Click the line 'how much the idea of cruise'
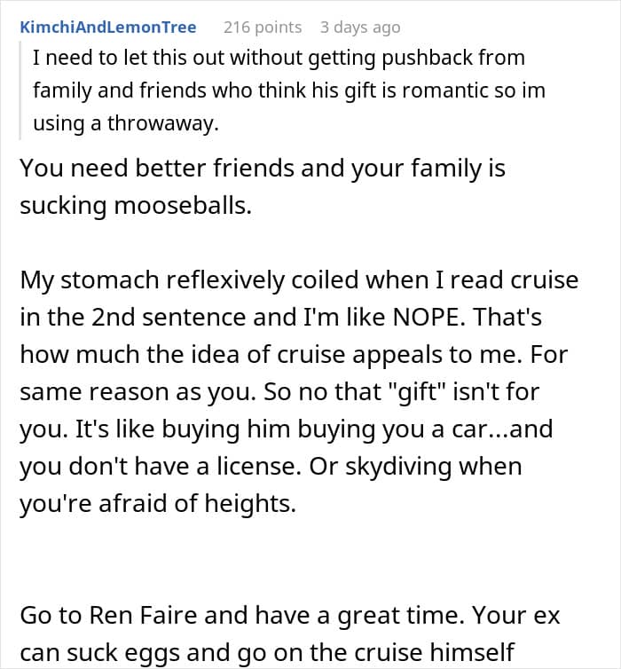 [294, 355]
